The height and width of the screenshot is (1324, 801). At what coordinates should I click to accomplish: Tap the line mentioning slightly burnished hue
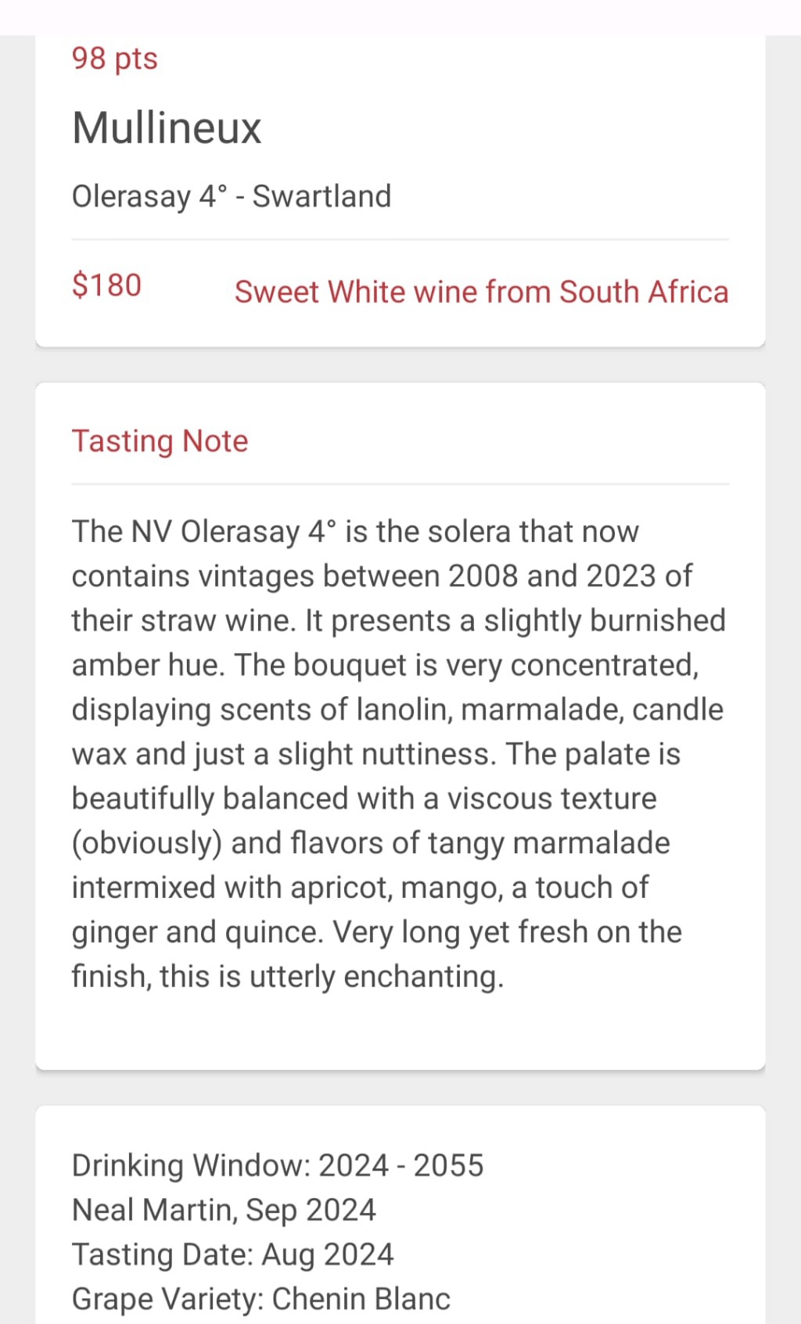point(399,621)
